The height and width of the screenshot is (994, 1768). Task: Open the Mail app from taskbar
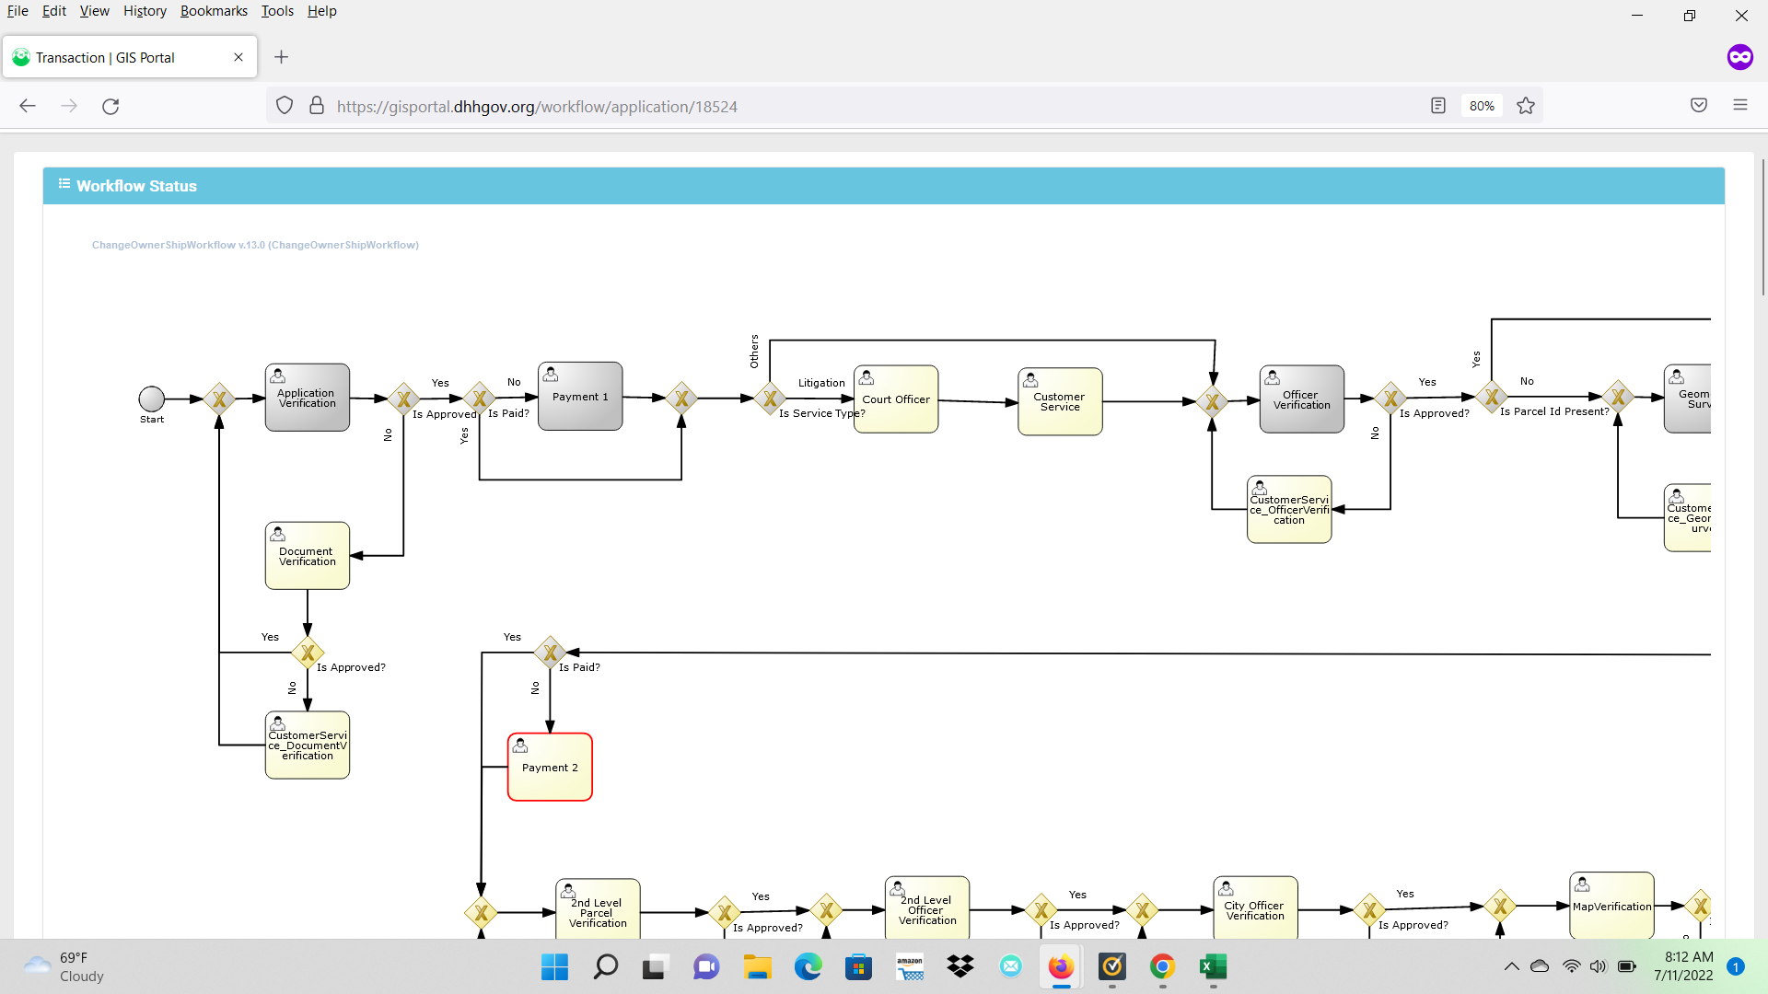[x=1011, y=966]
